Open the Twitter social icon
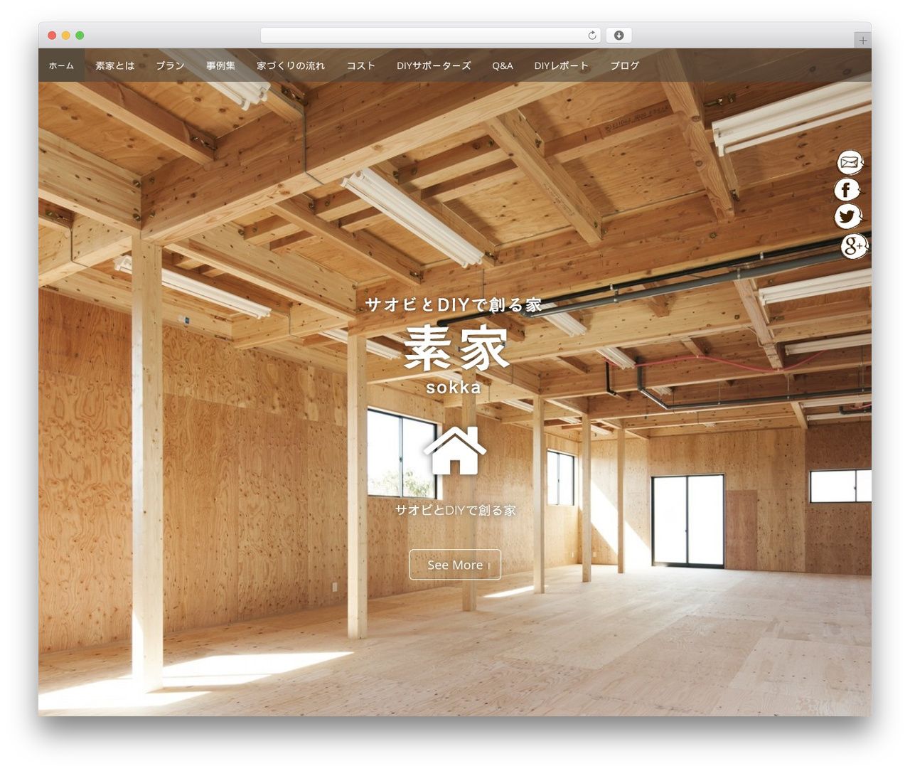This screenshot has width=910, height=771. [847, 216]
